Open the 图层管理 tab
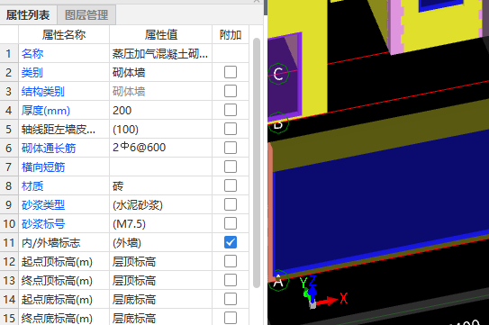 tap(86, 14)
